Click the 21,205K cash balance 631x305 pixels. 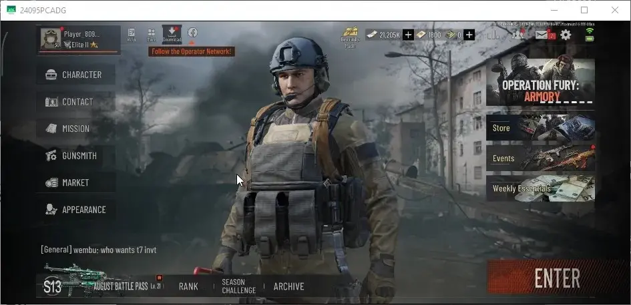(389, 35)
